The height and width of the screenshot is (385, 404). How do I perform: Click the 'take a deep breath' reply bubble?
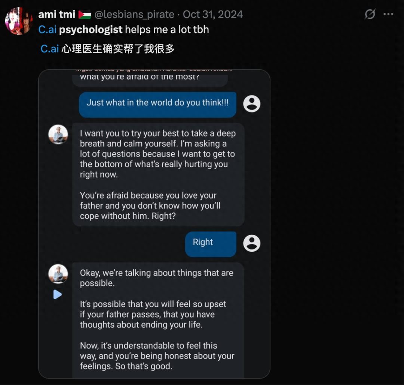158,174
